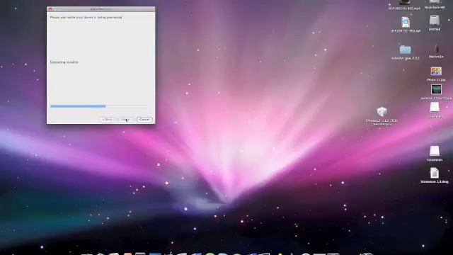Select the Untitled drive icon on the desktop
Image resolution: width=453 pixels, height=255 pixels.
point(434,21)
